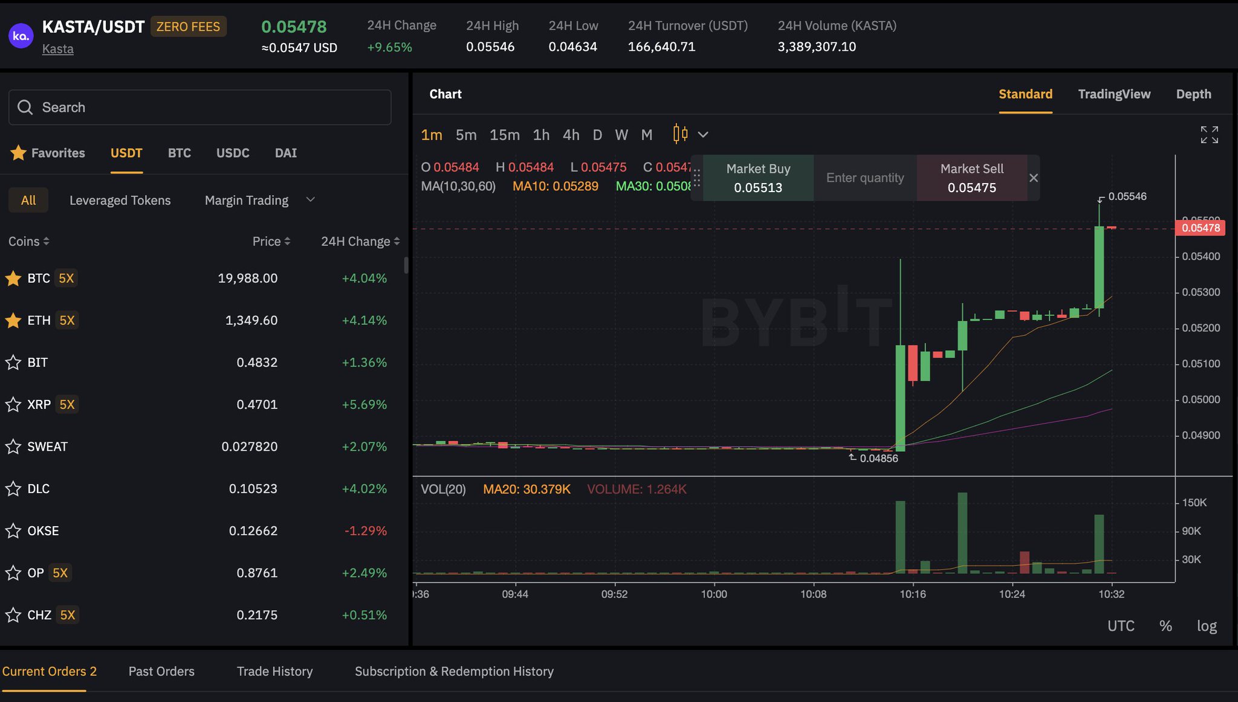The width and height of the screenshot is (1238, 702).
Task: Enable logarithmic price scale
Action: pyautogui.click(x=1207, y=625)
